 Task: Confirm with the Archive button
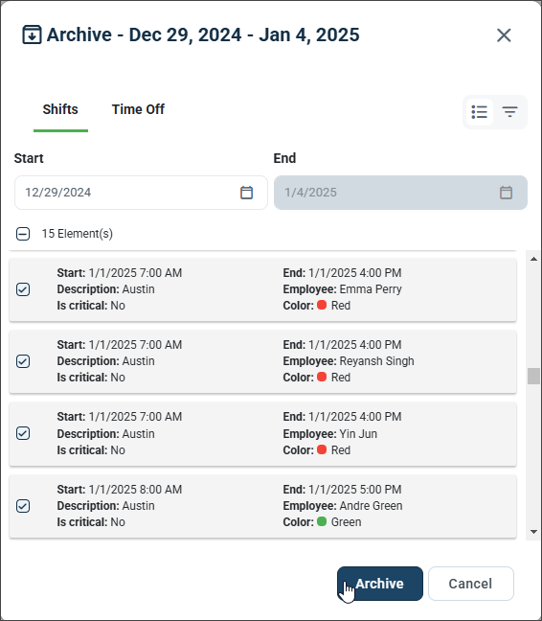380,584
